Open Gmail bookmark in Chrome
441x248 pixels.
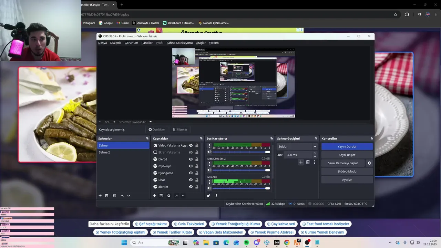click(122, 23)
